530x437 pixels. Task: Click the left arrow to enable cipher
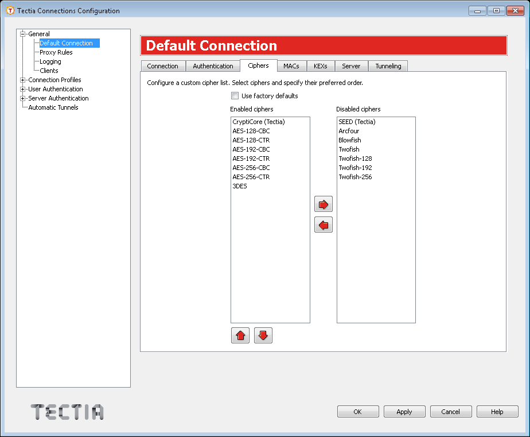pos(324,225)
